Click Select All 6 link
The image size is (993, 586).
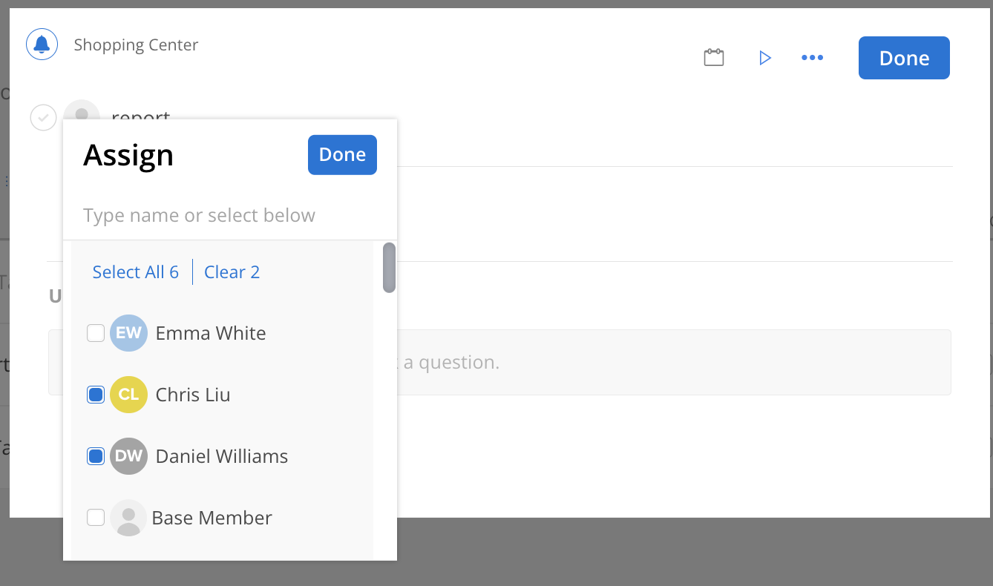pos(135,271)
